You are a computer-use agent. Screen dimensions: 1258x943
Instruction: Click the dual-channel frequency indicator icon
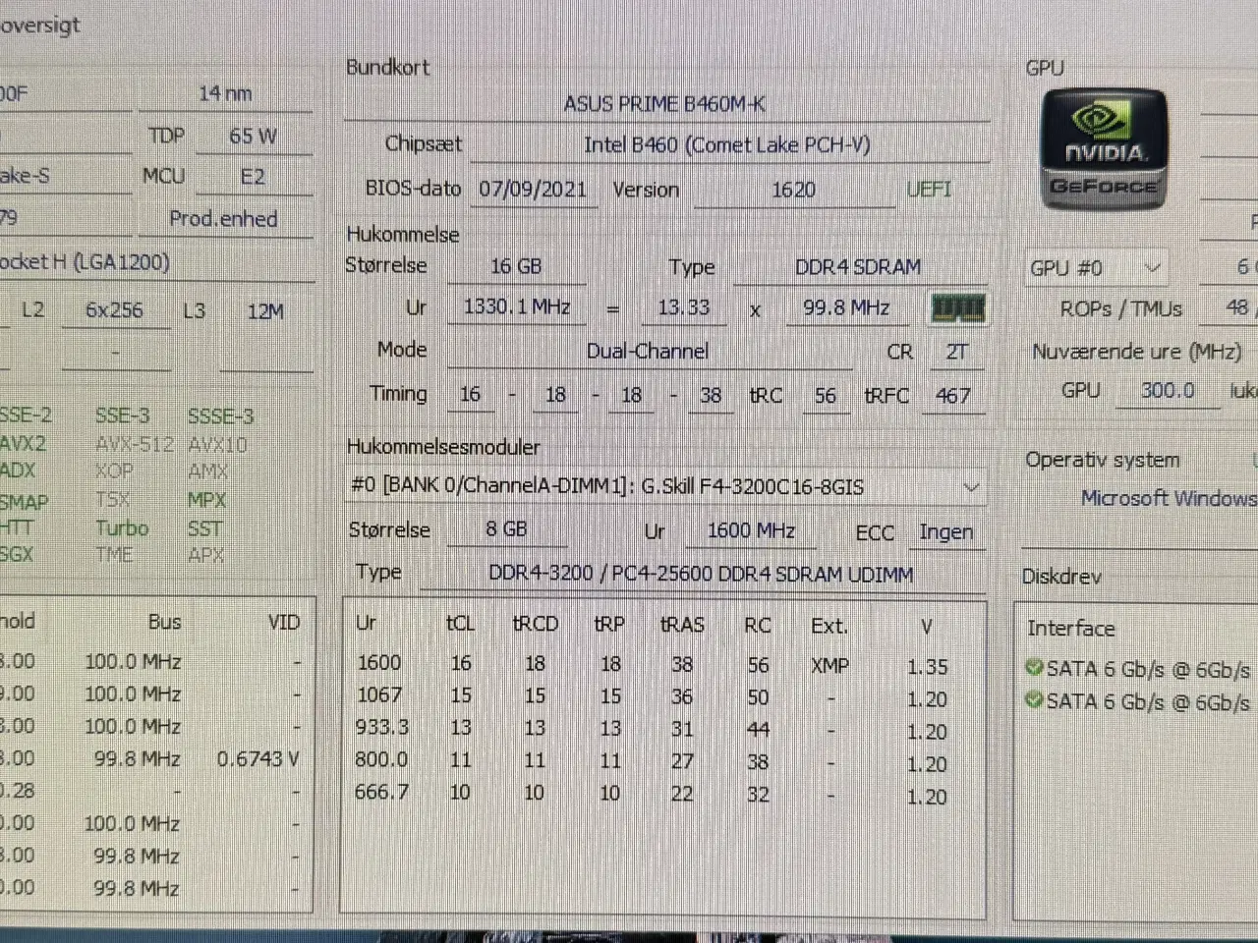pyautogui.click(x=957, y=307)
